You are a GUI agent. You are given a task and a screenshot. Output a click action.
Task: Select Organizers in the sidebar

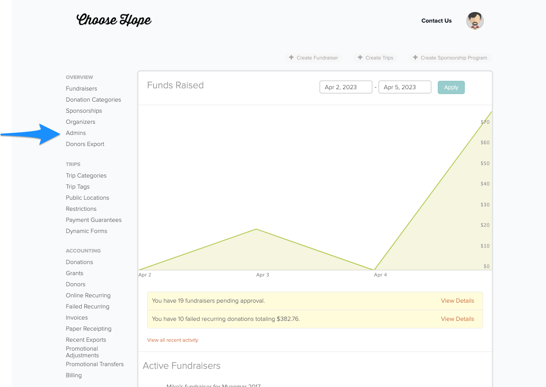tap(81, 122)
